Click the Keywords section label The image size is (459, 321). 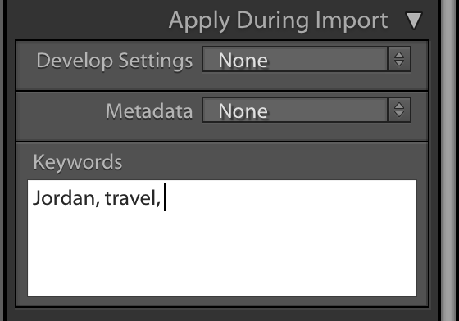point(78,162)
